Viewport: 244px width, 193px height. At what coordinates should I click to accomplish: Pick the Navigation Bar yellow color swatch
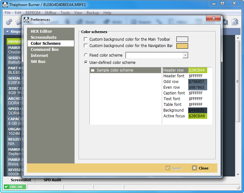coord(182,46)
